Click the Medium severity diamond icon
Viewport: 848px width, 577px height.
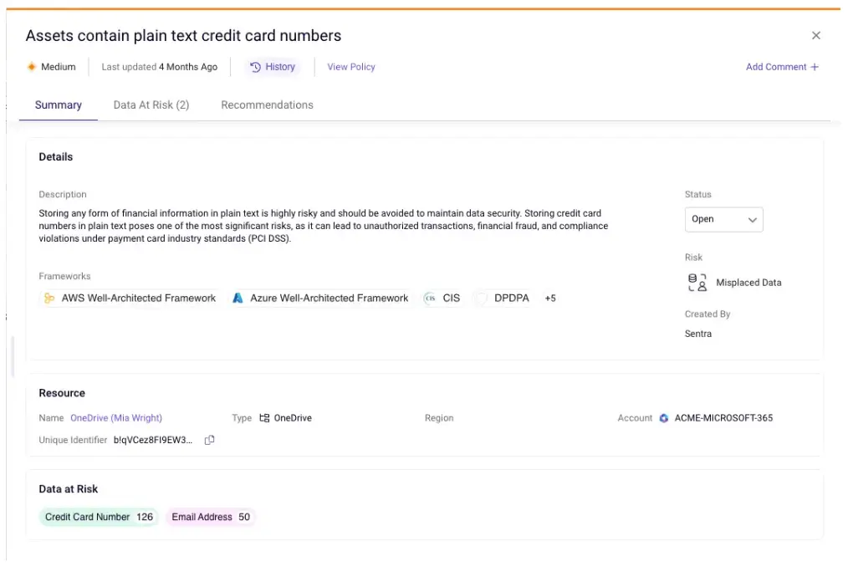click(31, 67)
